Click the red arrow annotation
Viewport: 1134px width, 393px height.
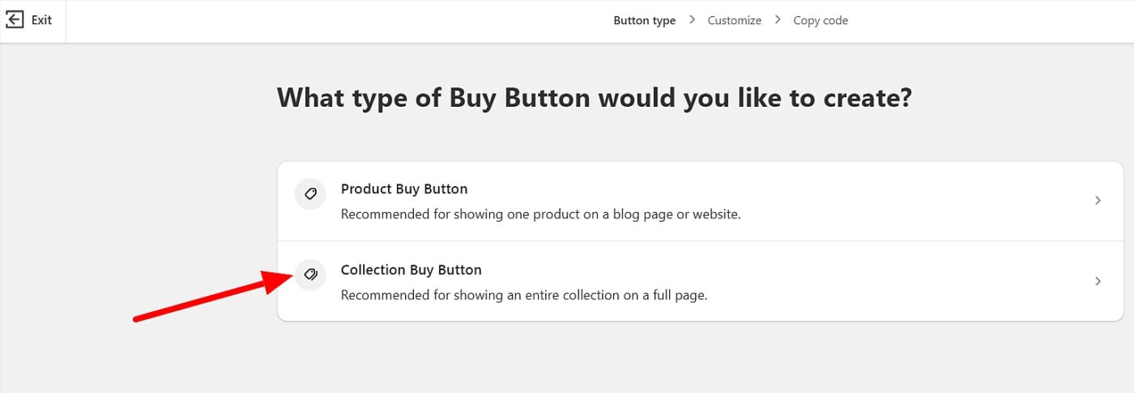pos(213,297)
